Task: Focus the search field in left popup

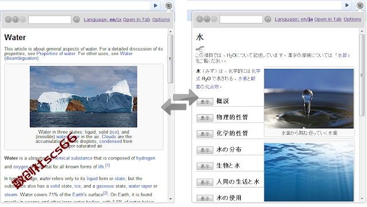Action: [x=50, y=19]
